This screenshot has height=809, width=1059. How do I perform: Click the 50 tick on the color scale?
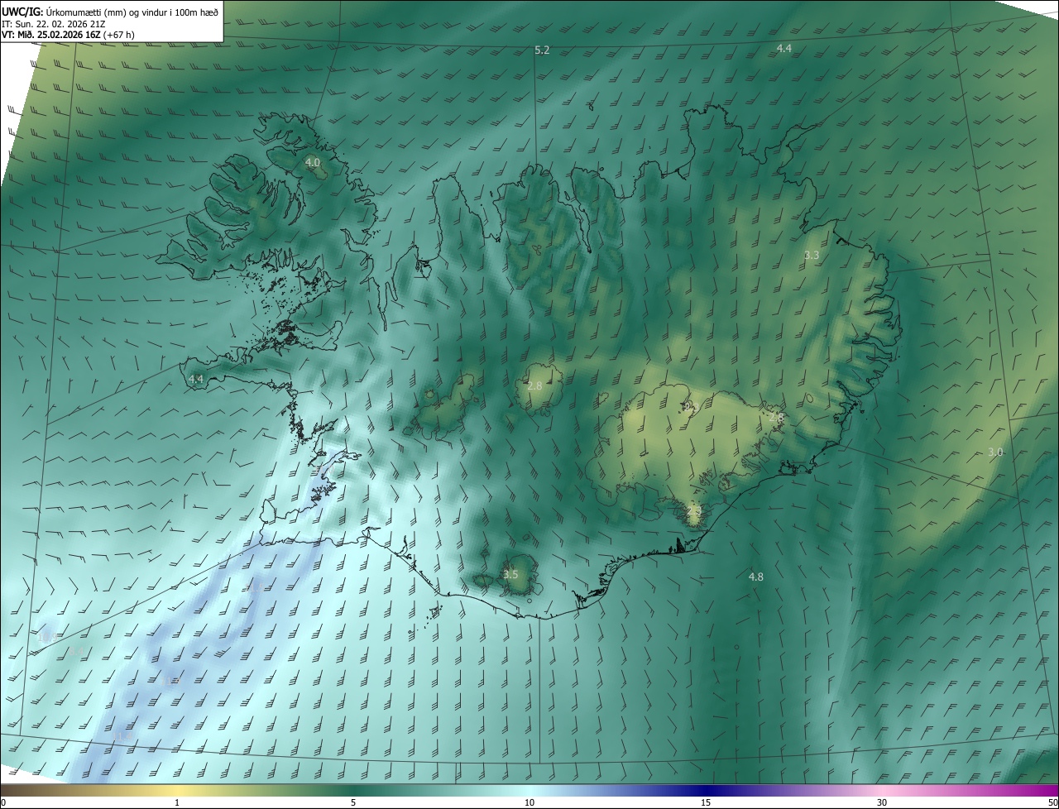click(1052, 802)
